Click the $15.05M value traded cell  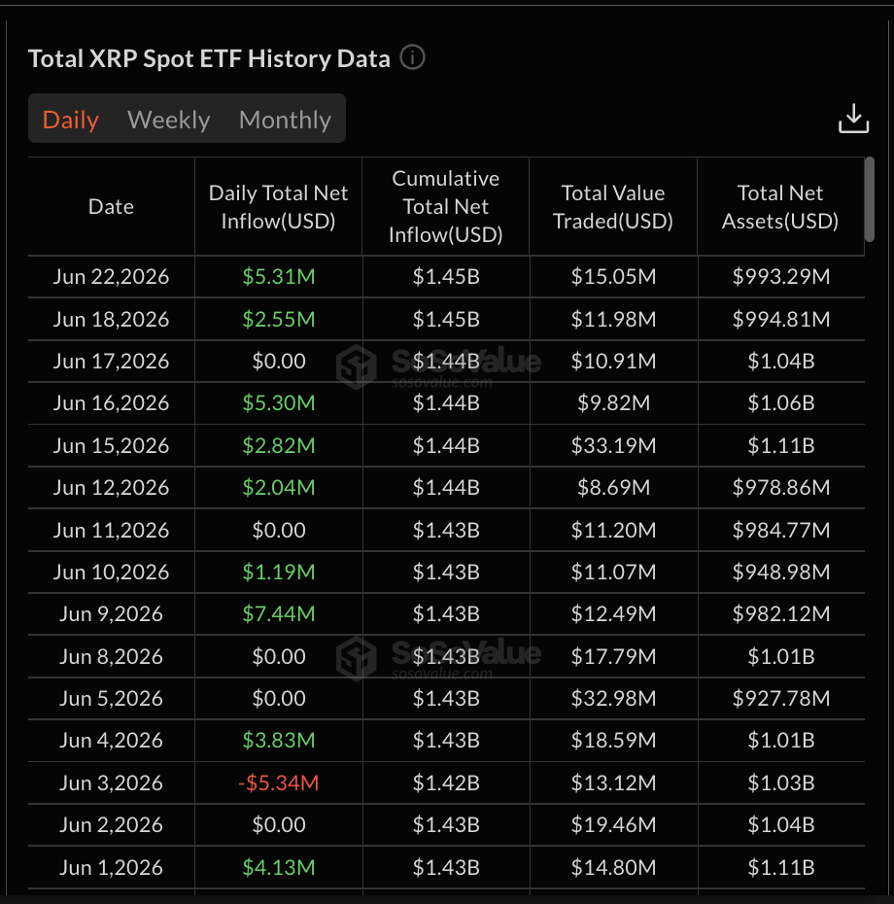tap(613, 277)
